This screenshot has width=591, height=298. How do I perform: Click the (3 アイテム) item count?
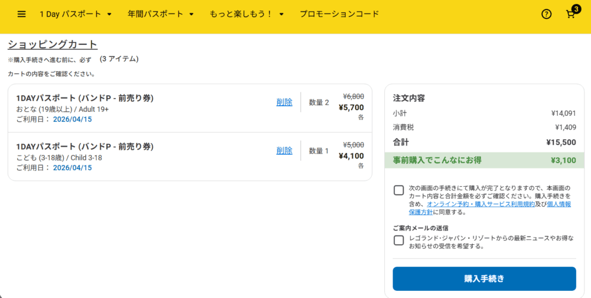coord(119,59)
